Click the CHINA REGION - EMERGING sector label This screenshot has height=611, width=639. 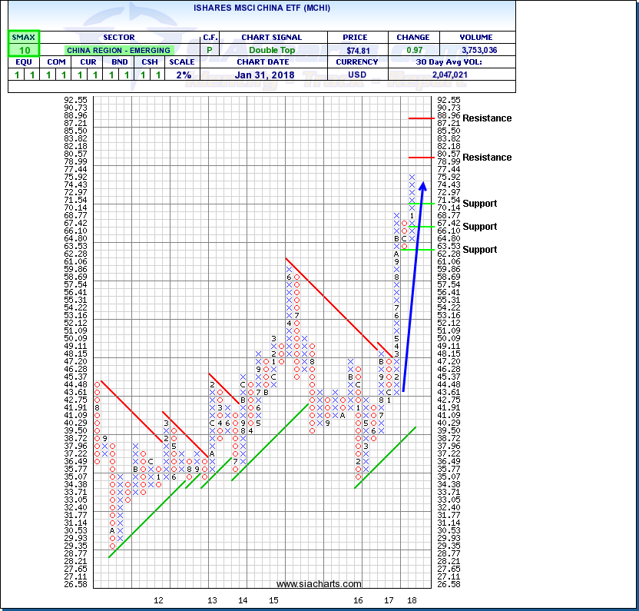coord(118,50)
